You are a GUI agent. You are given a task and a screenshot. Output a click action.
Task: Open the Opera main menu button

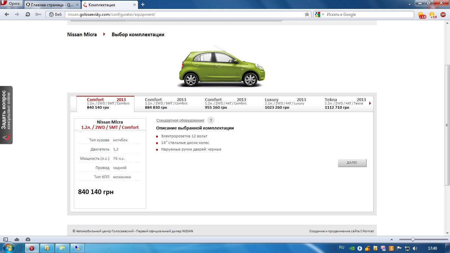click(x=12, y=4)
